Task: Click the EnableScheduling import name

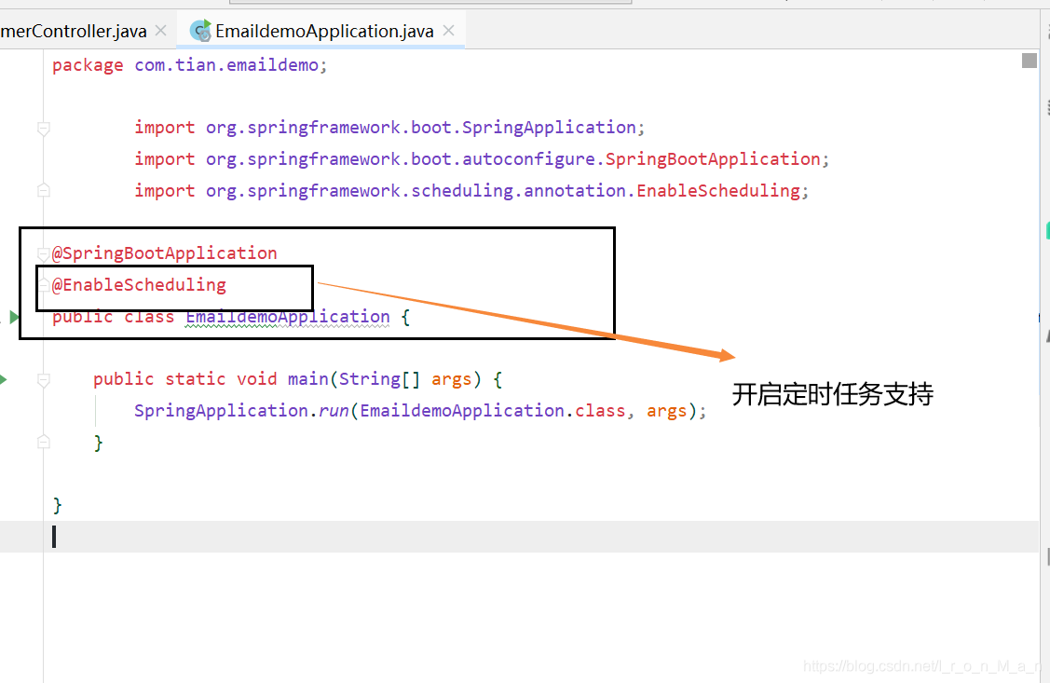Action: (x=718, y=190)
